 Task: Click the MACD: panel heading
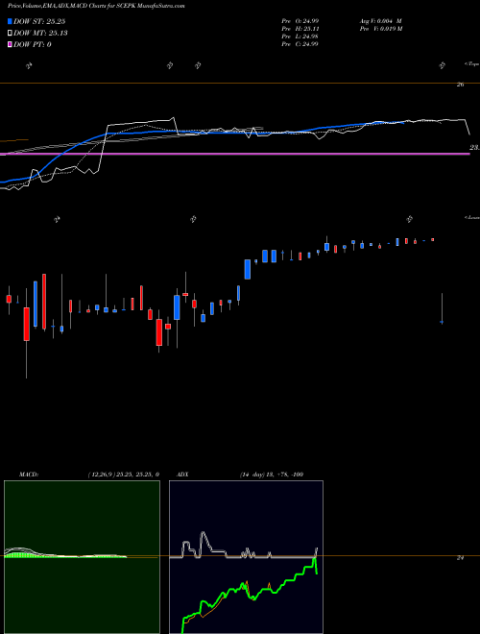[29, 475]
